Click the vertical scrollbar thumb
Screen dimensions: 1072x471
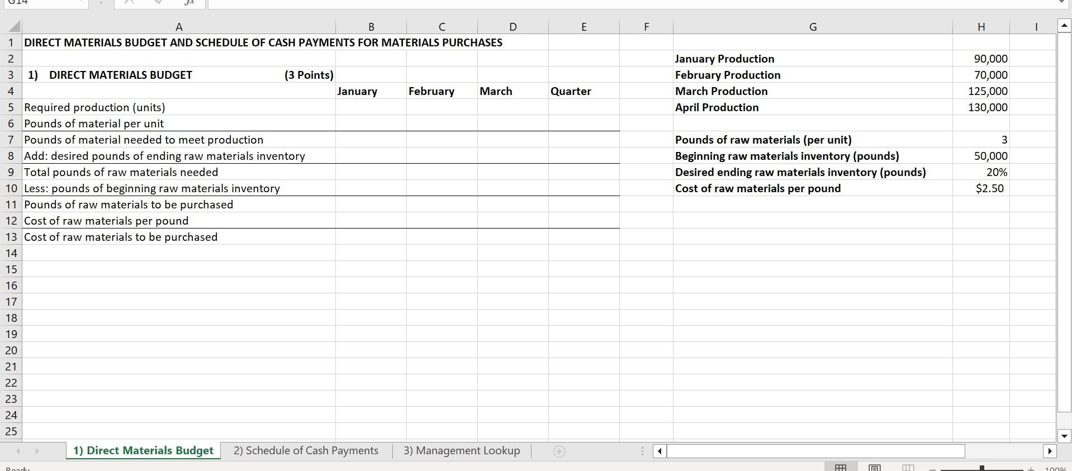point(1064,222)
